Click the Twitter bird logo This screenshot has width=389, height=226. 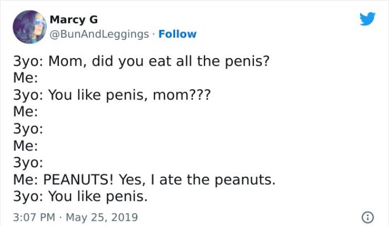click(x=367, y=20)
